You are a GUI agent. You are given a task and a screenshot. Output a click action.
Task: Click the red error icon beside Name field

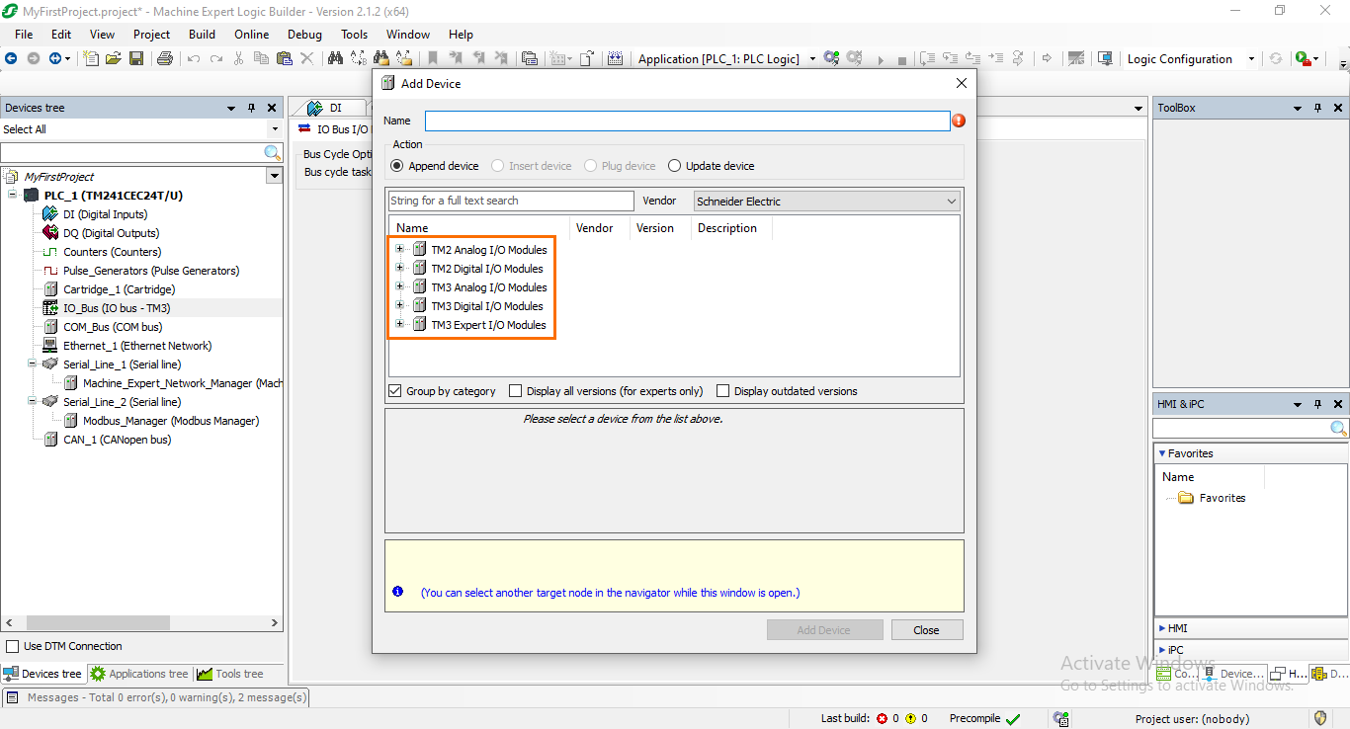pos(959,121)
